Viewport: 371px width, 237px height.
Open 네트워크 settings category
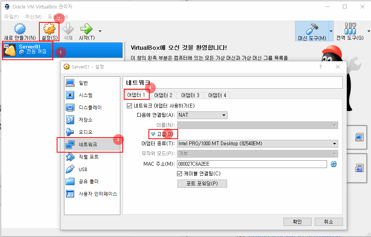92,144
